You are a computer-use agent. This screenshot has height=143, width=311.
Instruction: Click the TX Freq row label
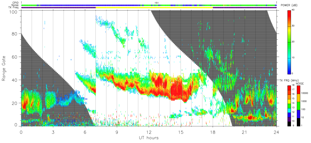coord(13,8)
